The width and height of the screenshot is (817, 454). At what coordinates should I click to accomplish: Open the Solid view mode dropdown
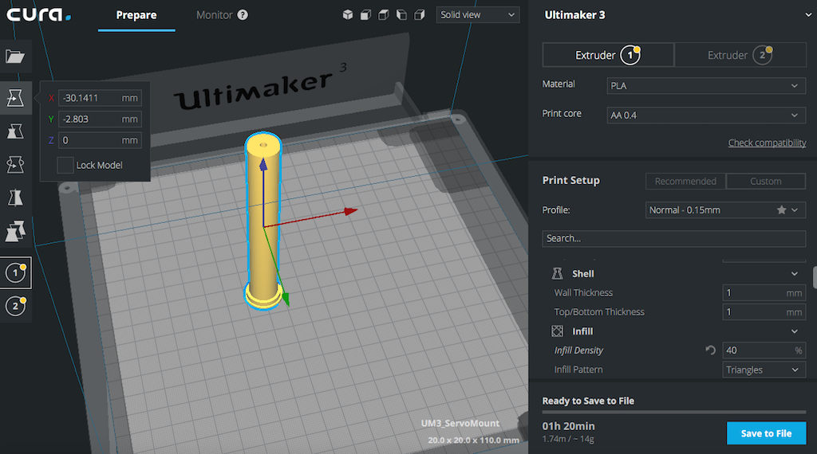[x=478, y=15]
